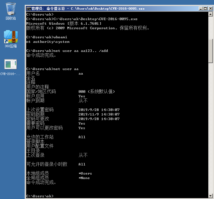The width and height of the screenshot is (214, 199).
Task: Click the '可允许的登录小时数' row label
Action: point(47,164)
